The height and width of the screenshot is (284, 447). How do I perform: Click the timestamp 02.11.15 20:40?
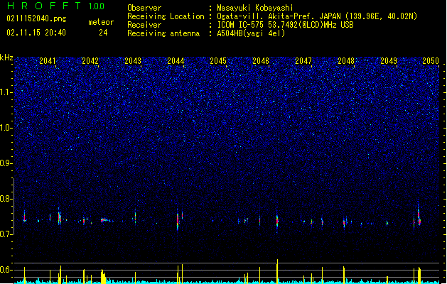tap(36, 33)
